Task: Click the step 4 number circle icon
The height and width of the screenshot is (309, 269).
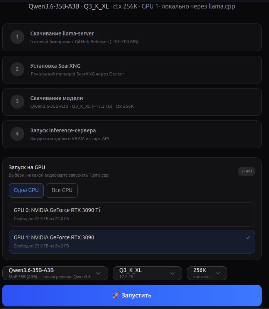Action: point(17,134)
